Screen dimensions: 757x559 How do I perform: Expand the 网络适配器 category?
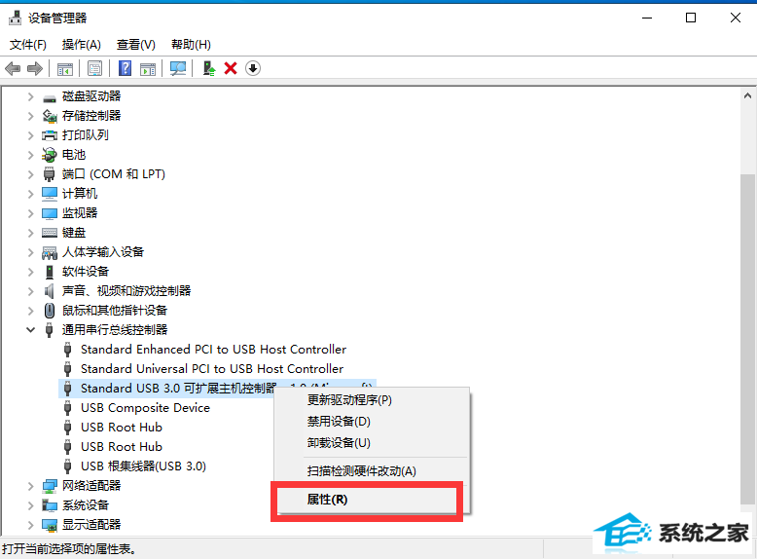pyautogui.click(x=30, y=486)
